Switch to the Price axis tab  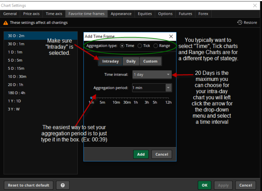[x=31, y=14]
